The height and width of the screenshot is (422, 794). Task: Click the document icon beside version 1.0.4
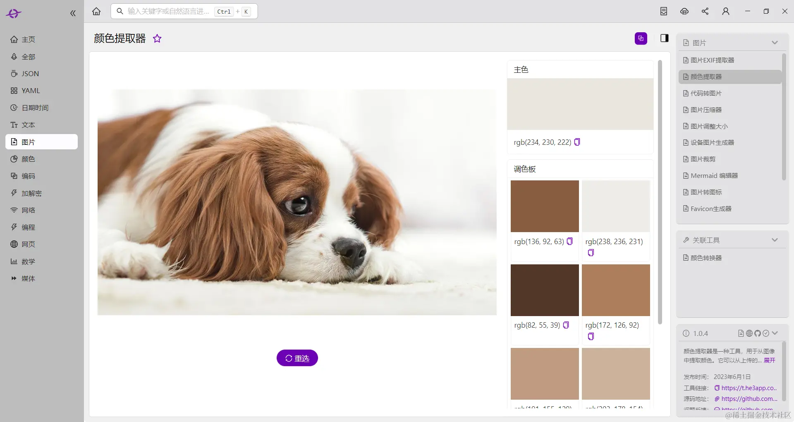tap(741, 333)
